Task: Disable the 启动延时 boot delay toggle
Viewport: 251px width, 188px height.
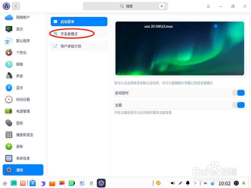Action: pyautogui.click(x=239, y=93)
